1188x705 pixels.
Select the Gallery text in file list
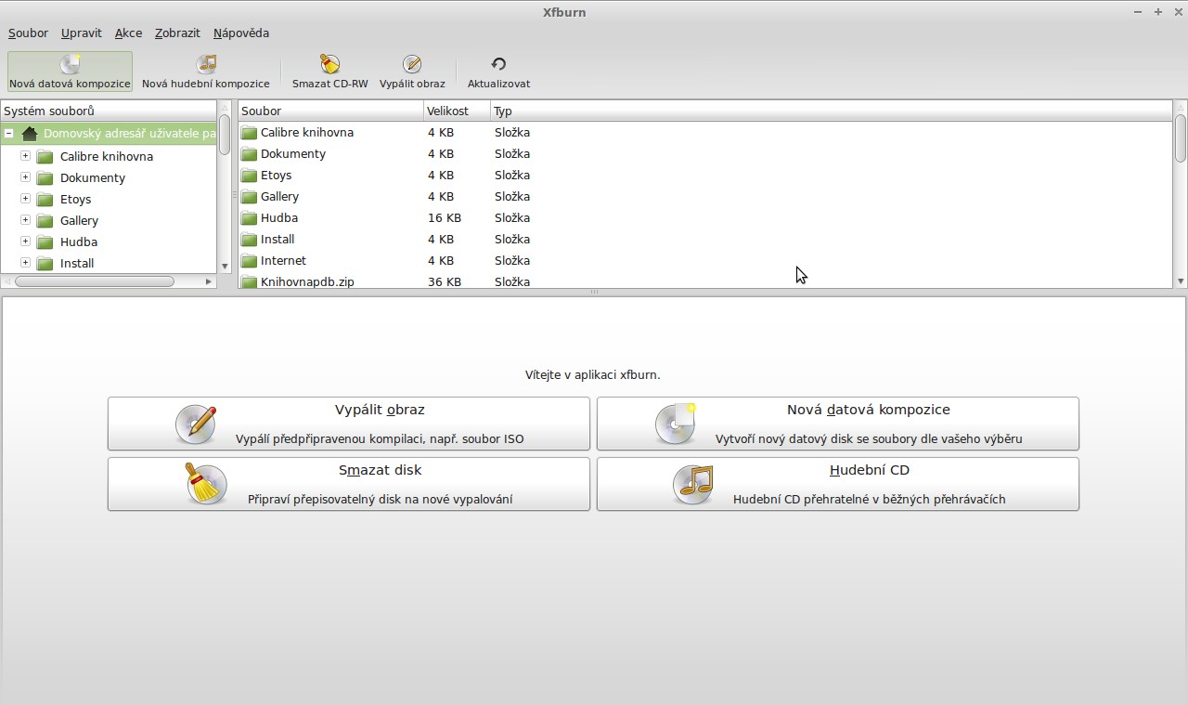click(x=279, y=196)
